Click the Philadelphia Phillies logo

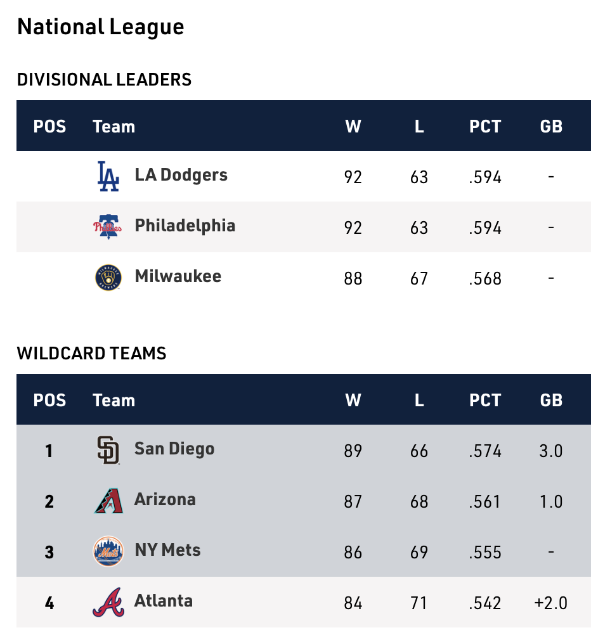(108, 227)
